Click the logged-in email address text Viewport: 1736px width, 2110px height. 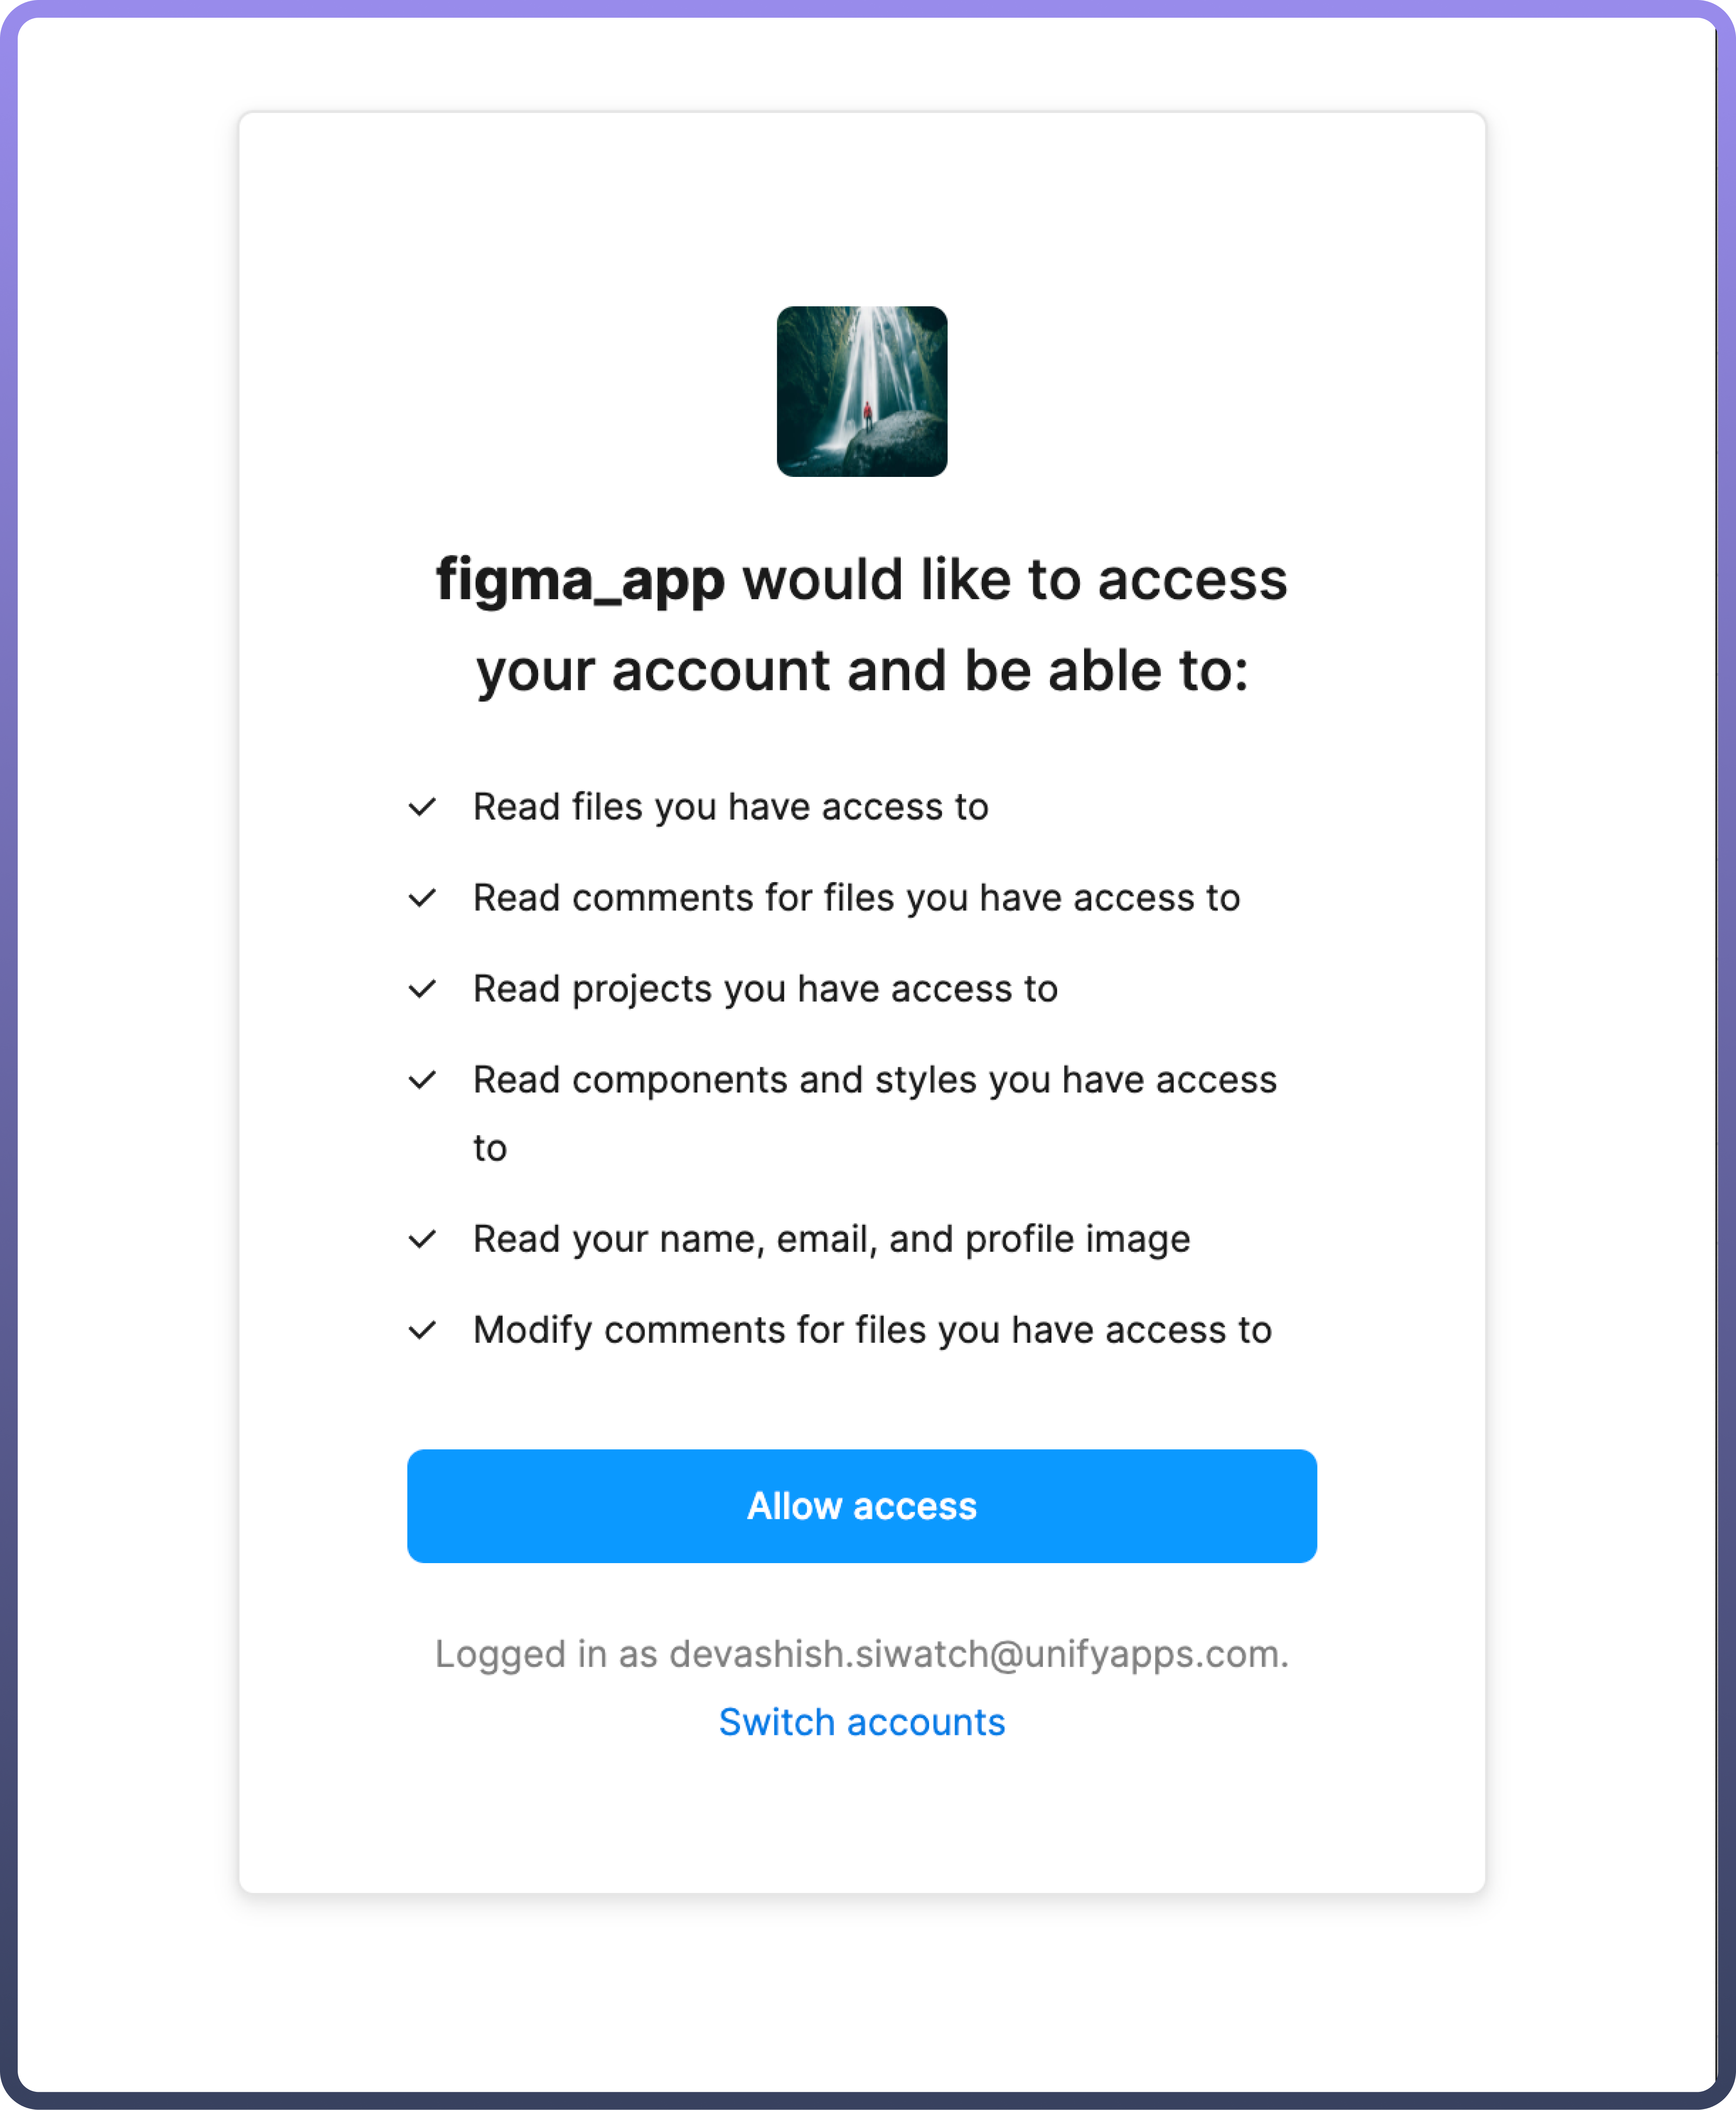coord(978,1654)
